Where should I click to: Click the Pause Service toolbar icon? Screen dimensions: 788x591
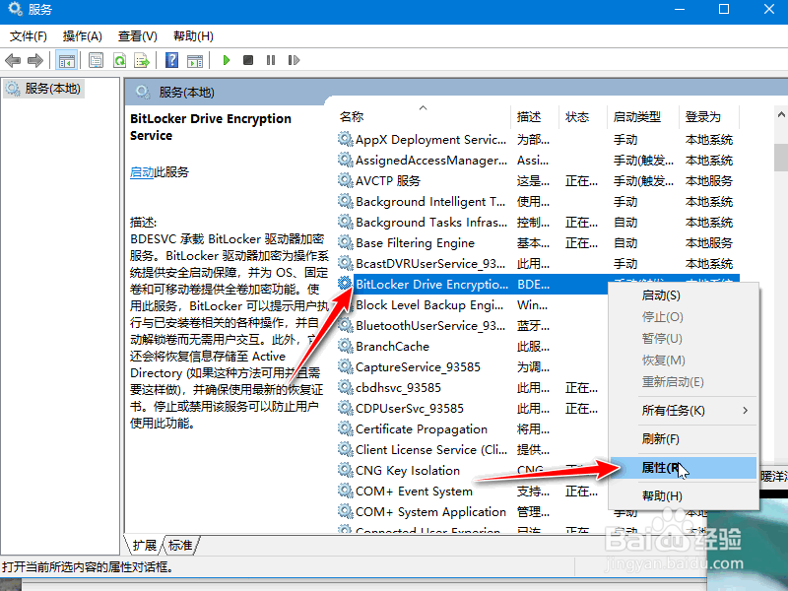pyautogui.click(x=271, y=60)
